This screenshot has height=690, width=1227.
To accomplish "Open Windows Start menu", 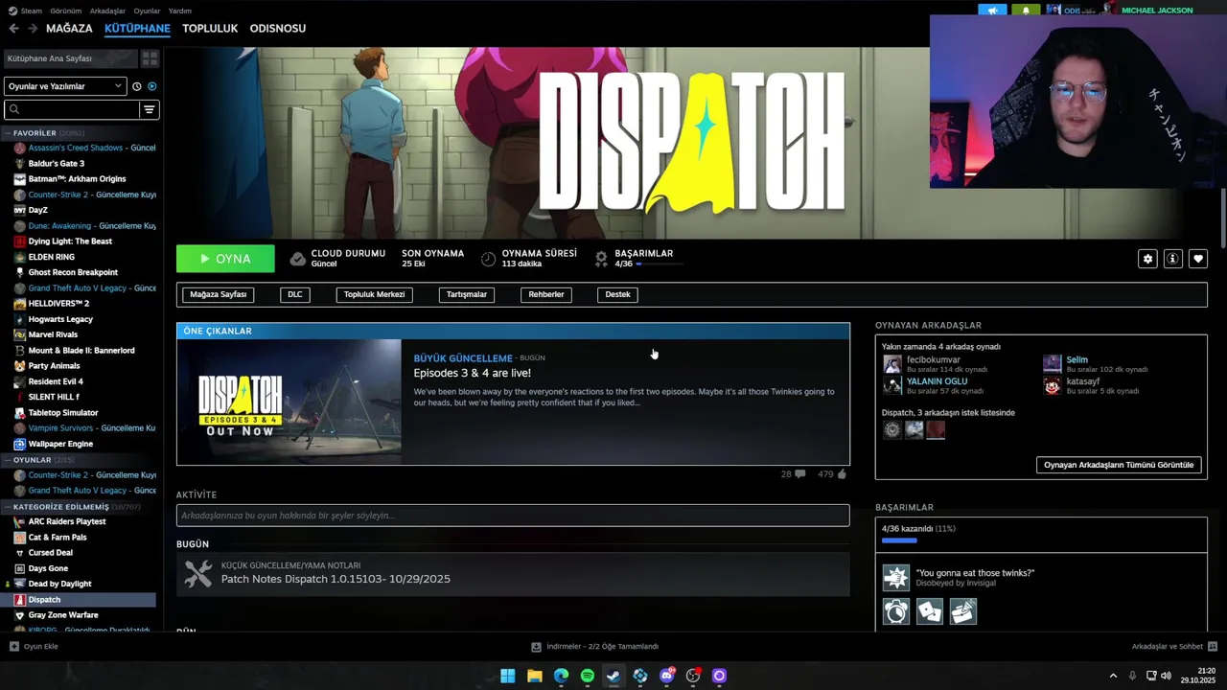I will (x=507, y=676).
